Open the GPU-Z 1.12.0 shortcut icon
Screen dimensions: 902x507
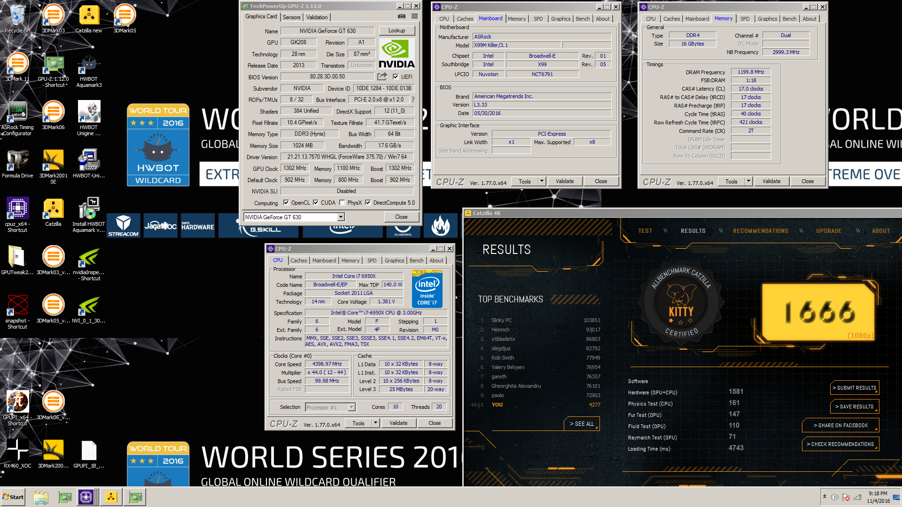(x=53, y=70)
